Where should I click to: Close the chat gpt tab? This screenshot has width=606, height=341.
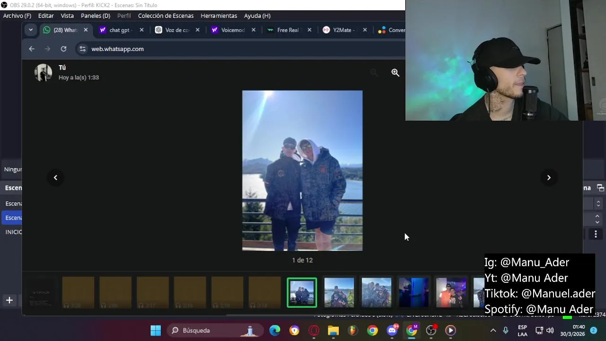pyautogui.click(x=142, y=30)
